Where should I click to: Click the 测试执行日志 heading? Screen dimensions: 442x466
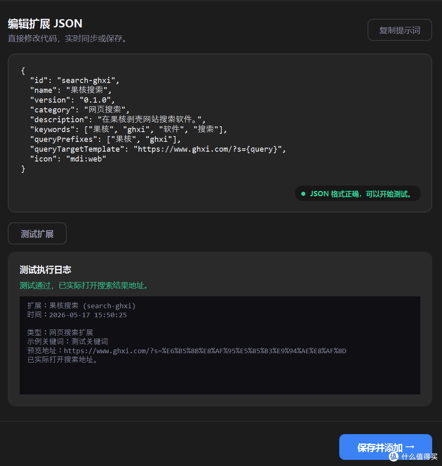pos(45,269)
